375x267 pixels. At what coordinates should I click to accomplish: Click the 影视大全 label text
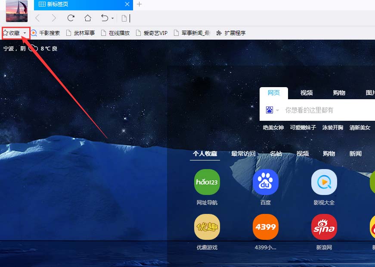[x=324, y=203]
